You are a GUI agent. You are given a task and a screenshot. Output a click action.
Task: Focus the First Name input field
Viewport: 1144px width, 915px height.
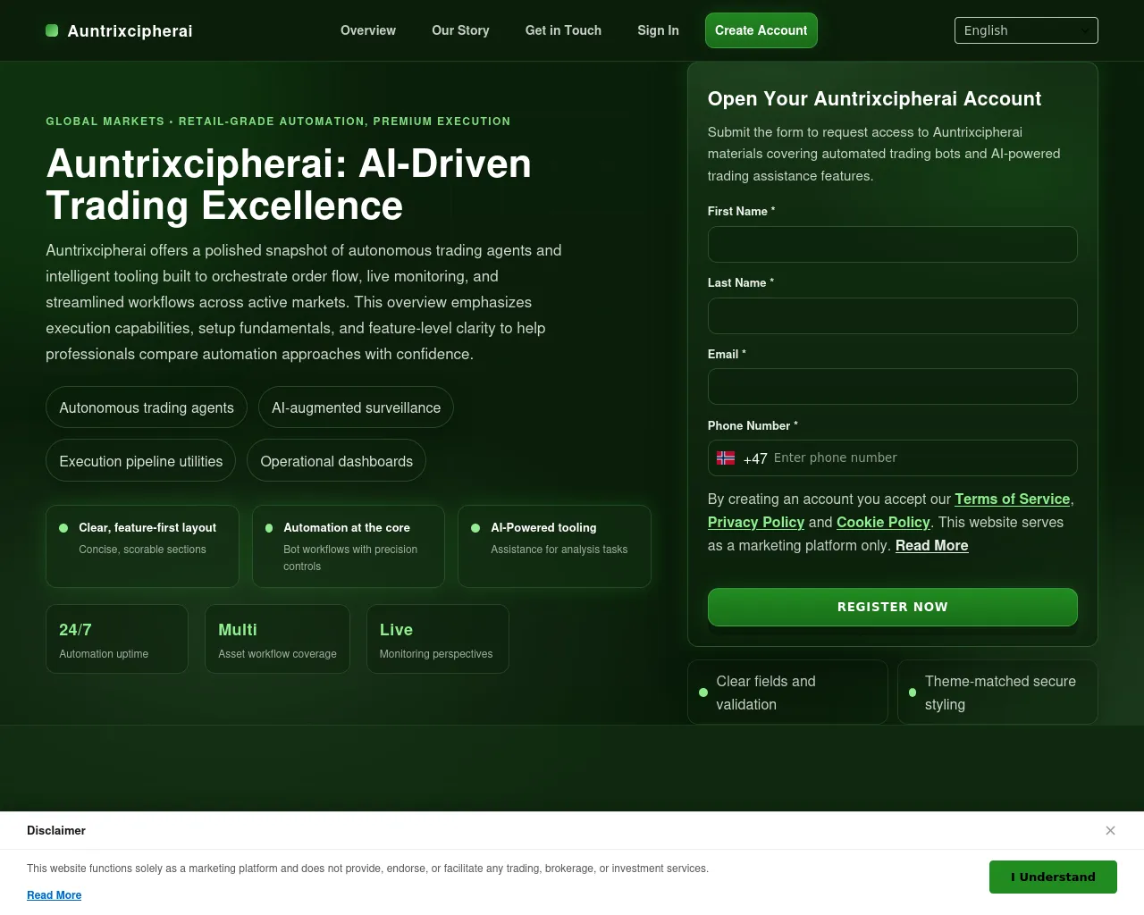[x=892, y=244]
